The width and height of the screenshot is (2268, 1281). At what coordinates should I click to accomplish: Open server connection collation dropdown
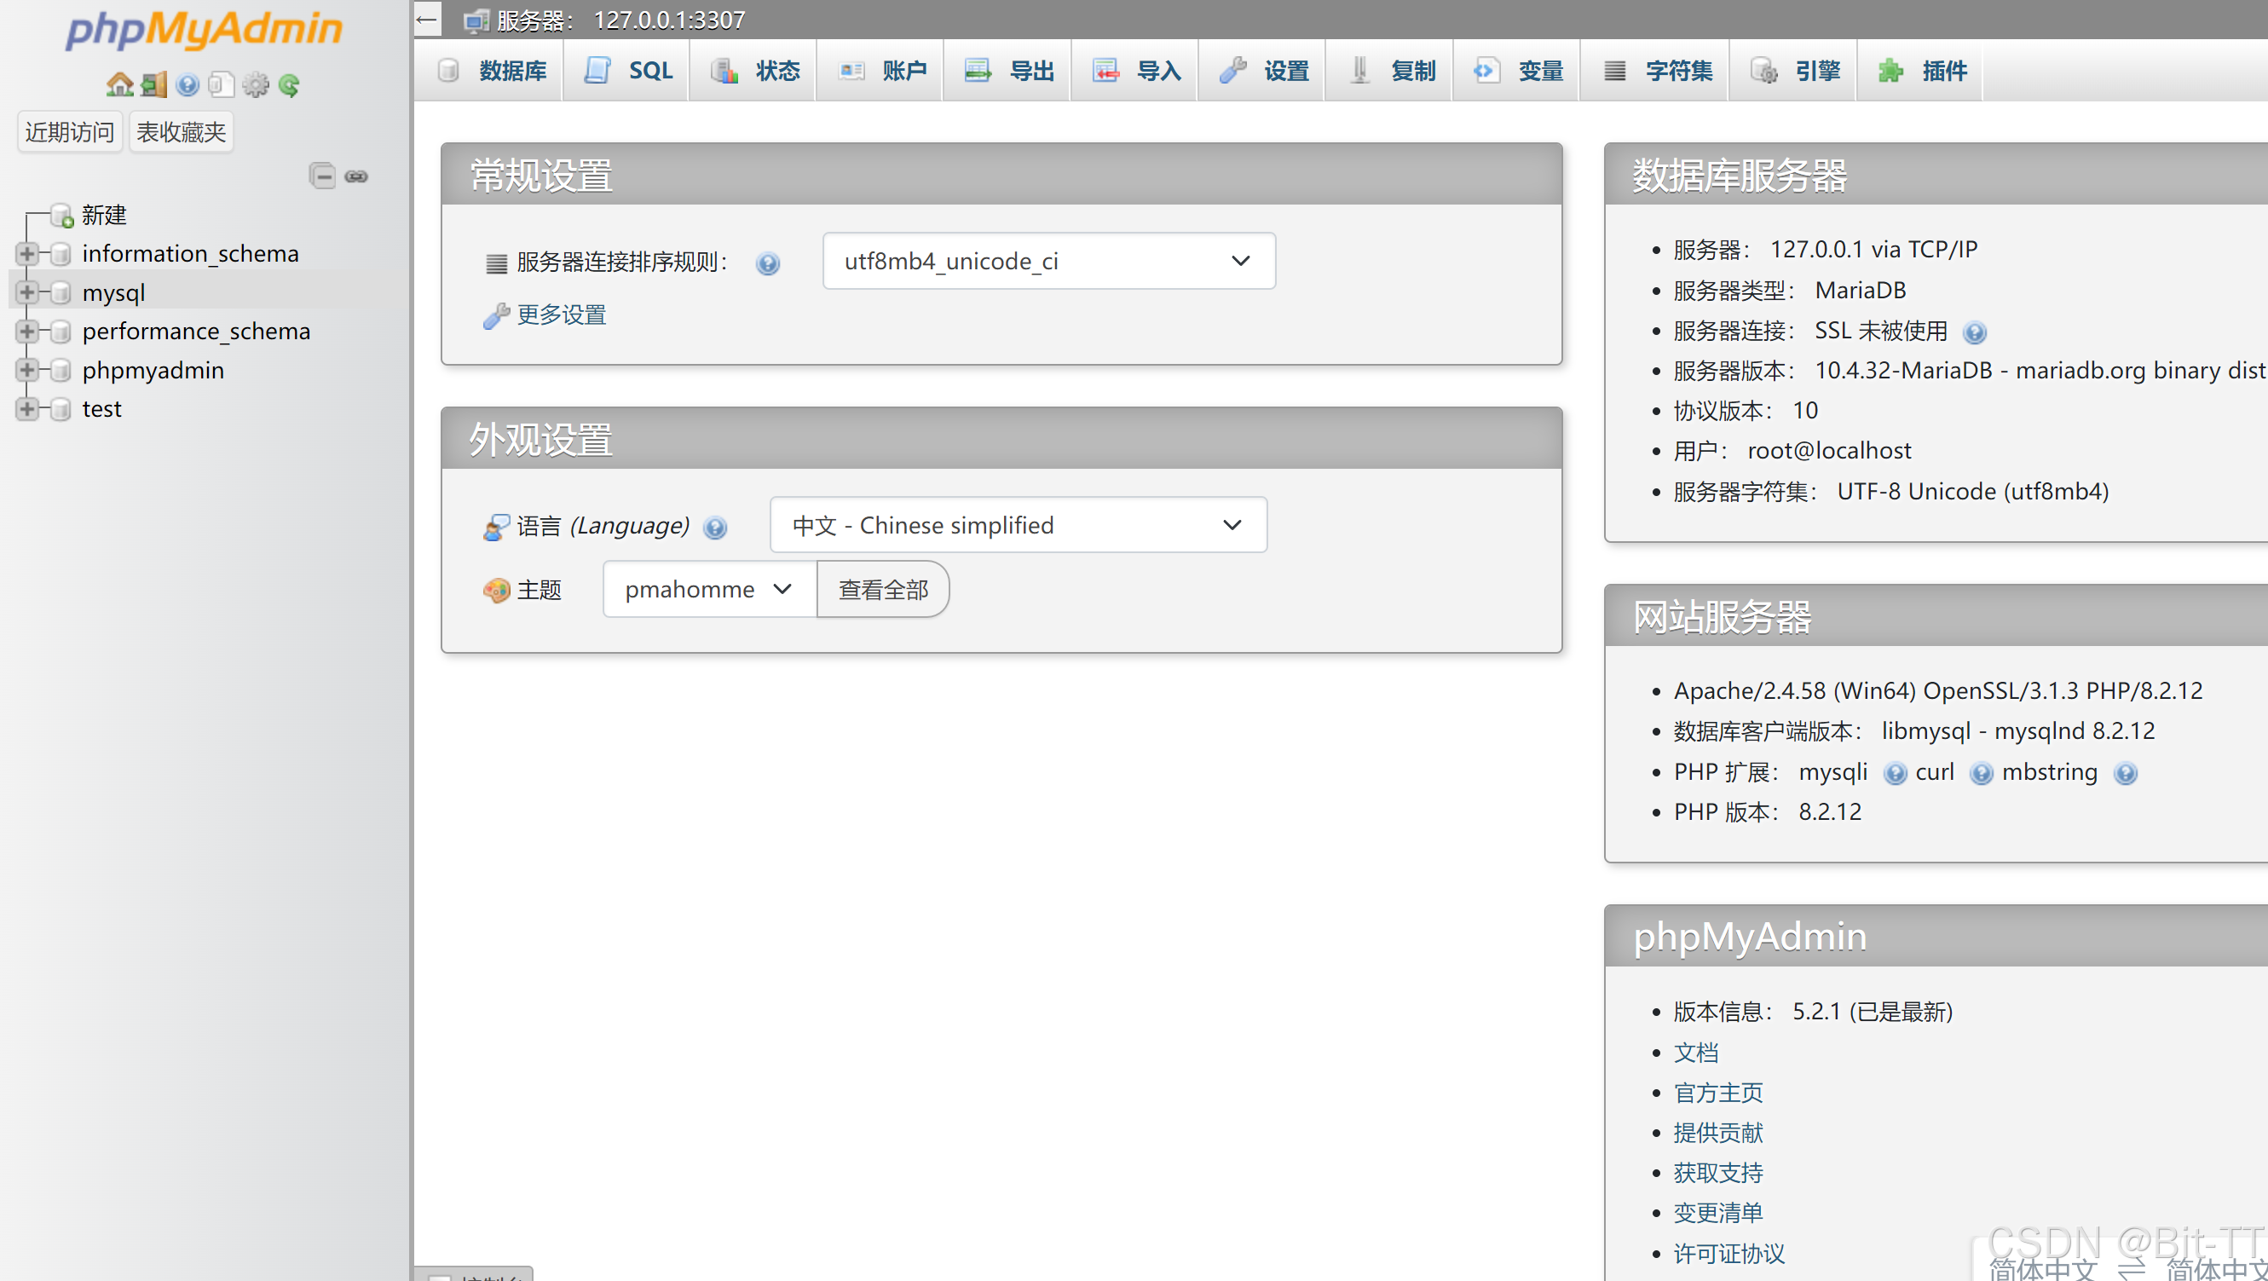coord(1047,261)
